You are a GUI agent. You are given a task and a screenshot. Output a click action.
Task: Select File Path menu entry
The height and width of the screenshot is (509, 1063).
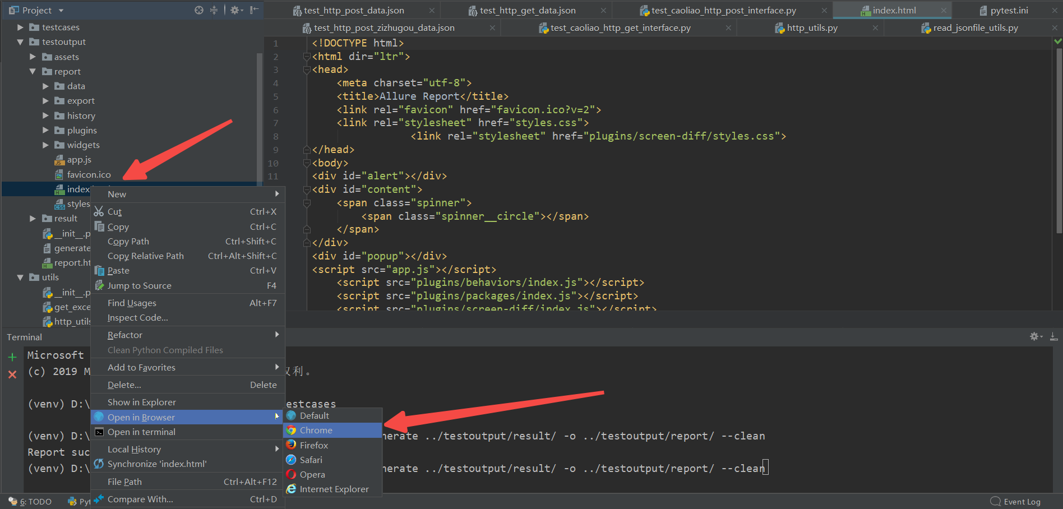pos(188,482)
